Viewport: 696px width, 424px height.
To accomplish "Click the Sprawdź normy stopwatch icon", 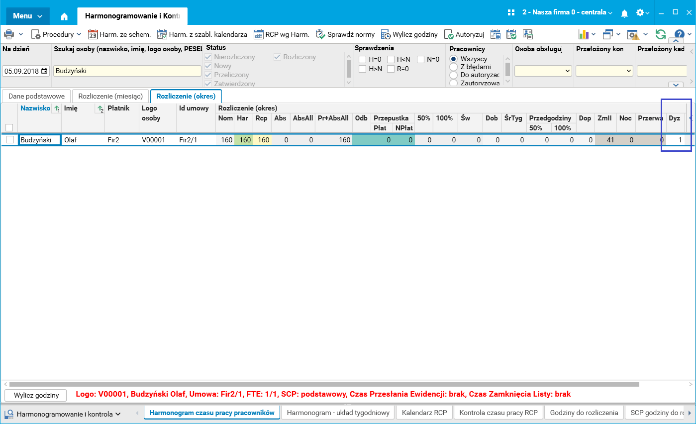I will pyautogui.click(x=320, y=34).
